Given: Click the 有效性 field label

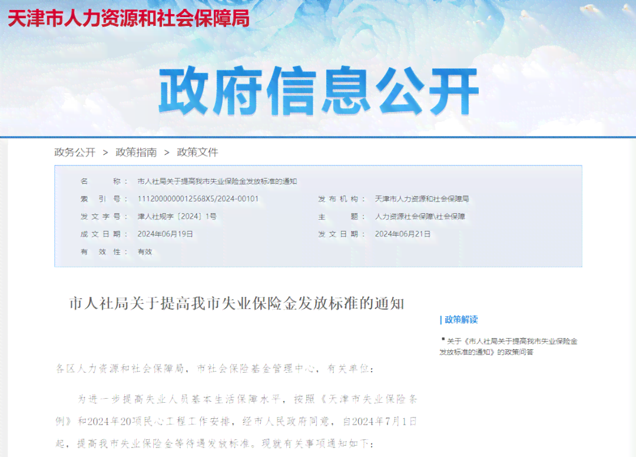Looking at the screenshot, I should [104, 252].
